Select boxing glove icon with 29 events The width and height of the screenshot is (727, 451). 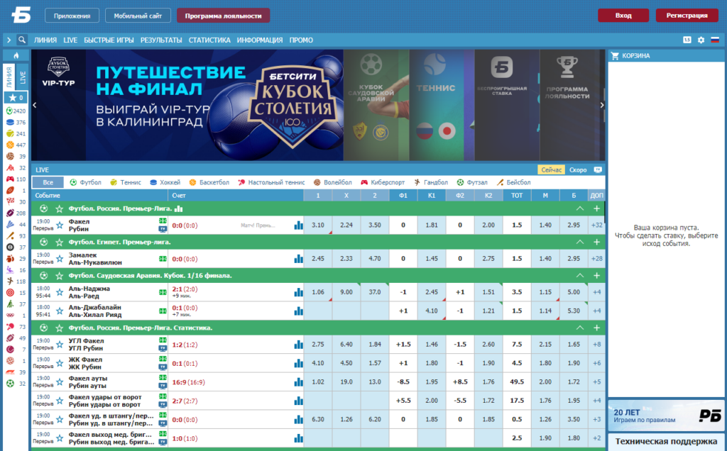10,258
